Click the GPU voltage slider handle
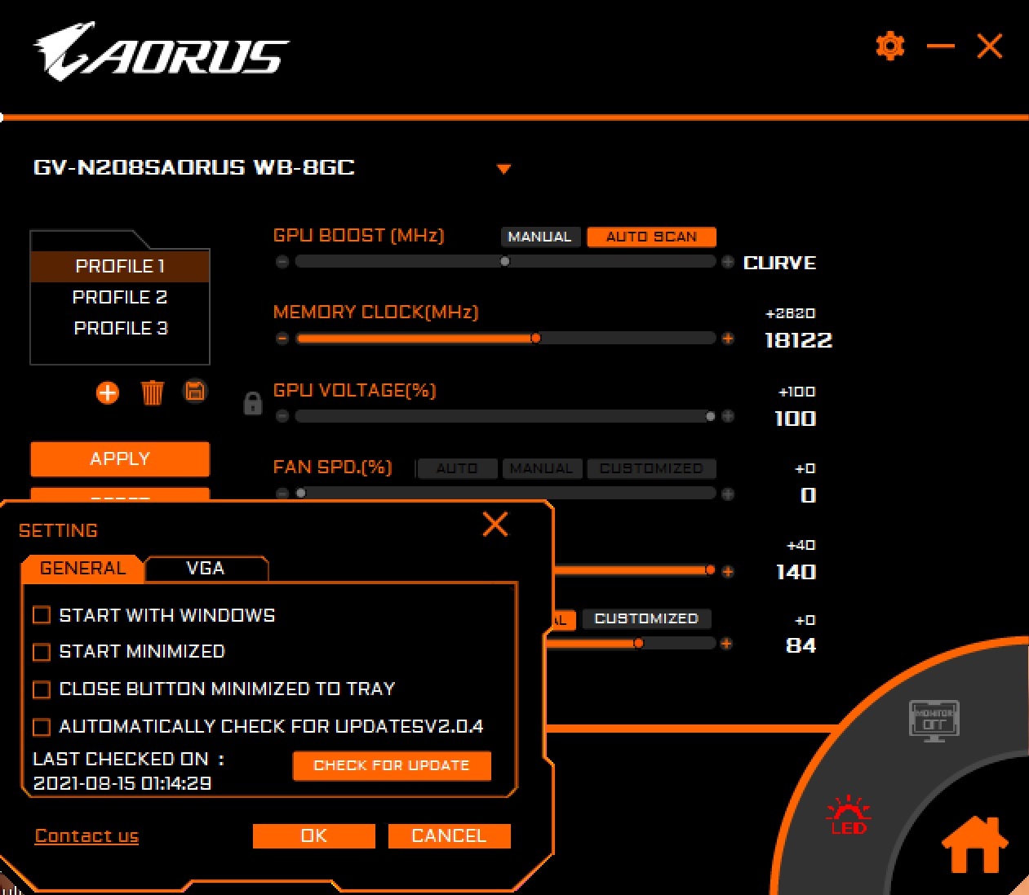Image resolution: width=1029 pixels, height=895 pixels. [710, 416]
